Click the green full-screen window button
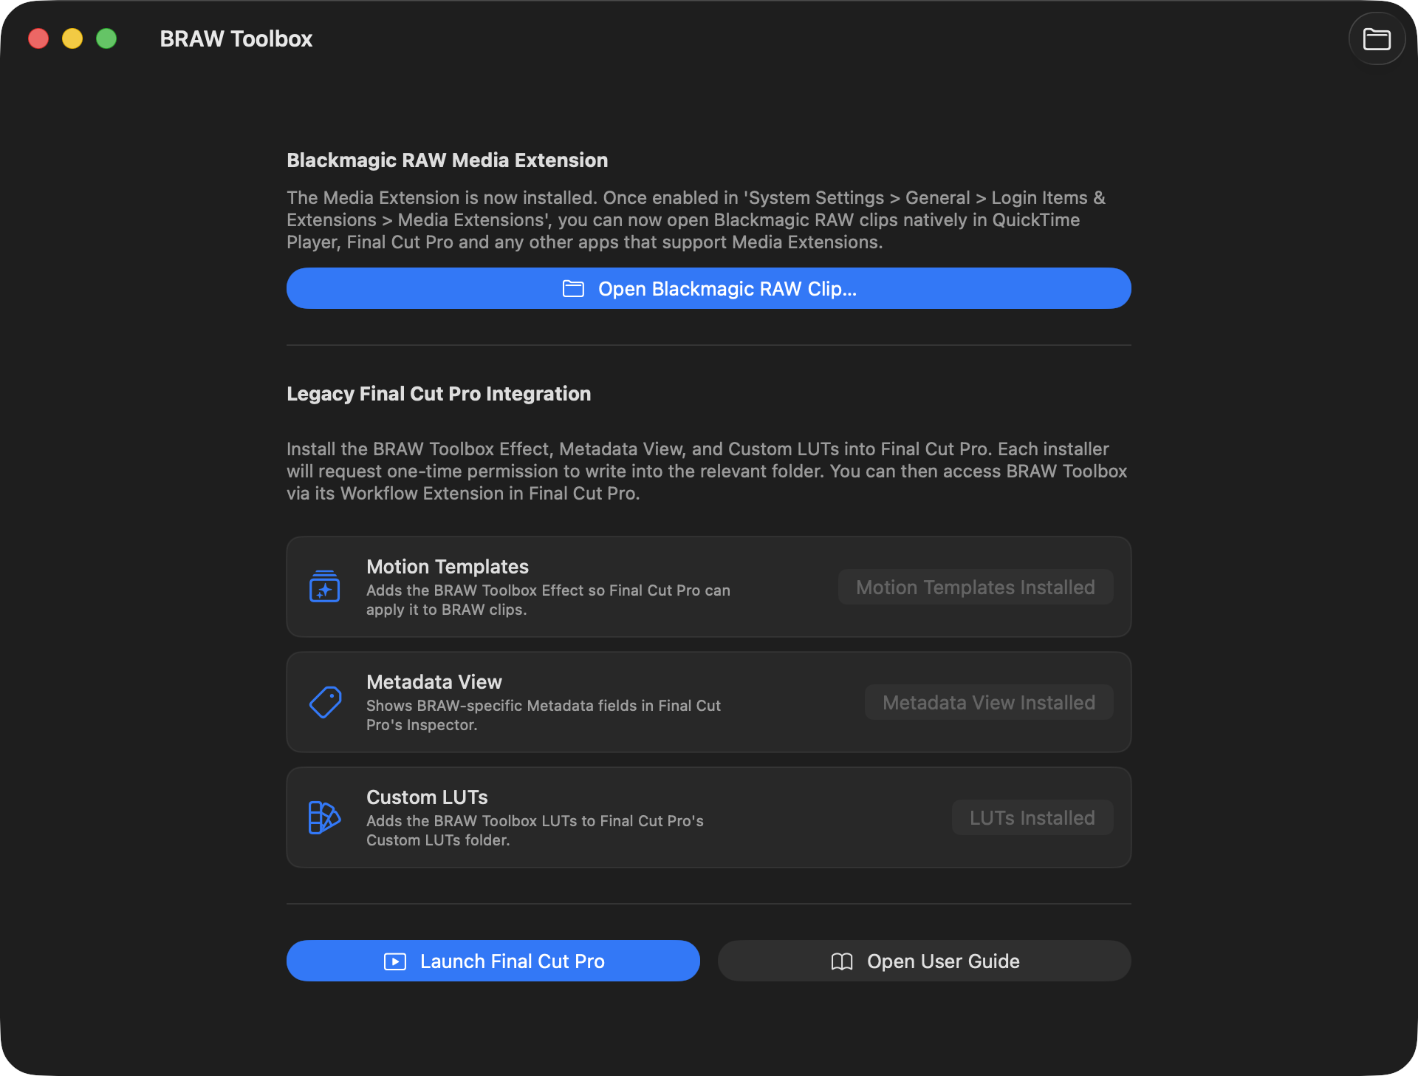This screenshot has width=1418, height=1076. coord(106,38)
